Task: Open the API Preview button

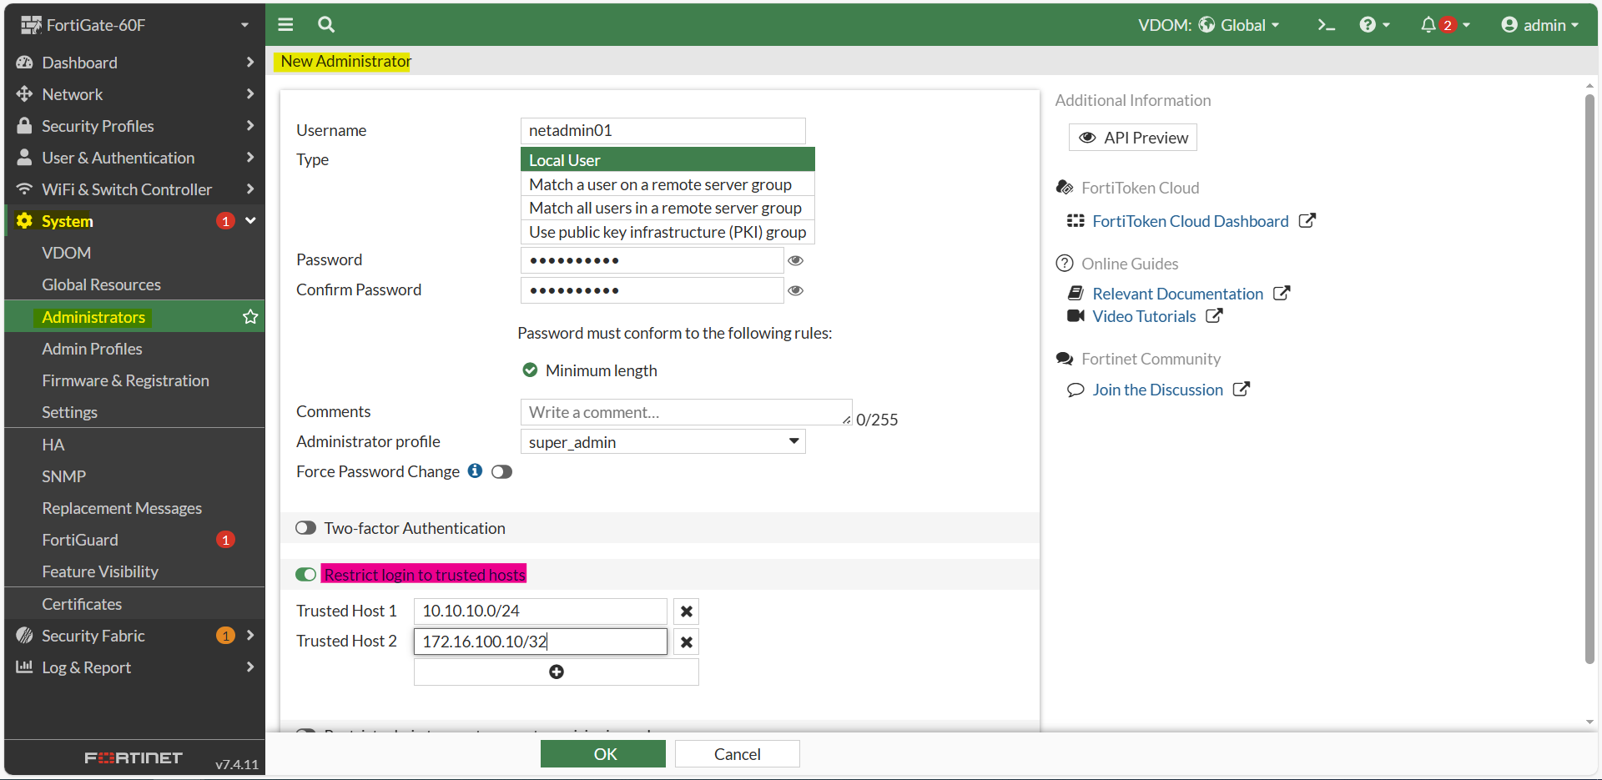Action: [x=1133, y=138]
